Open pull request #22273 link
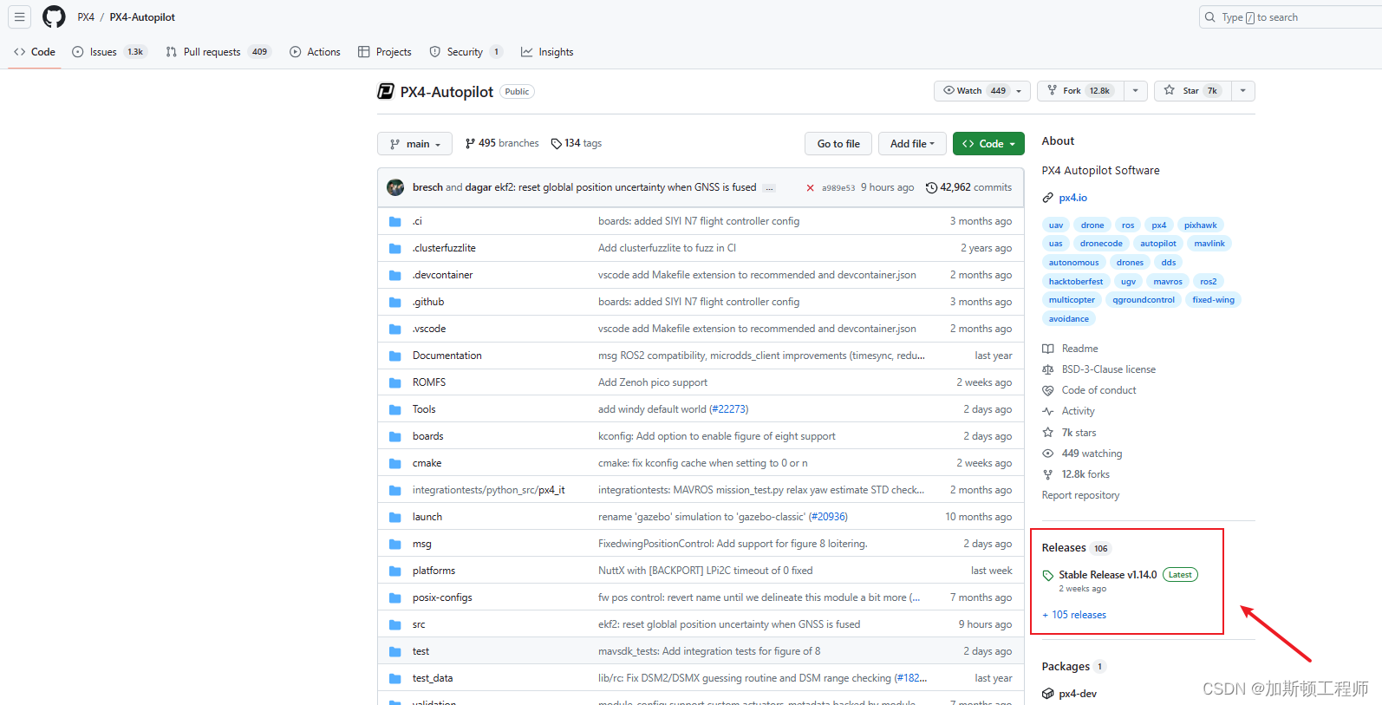The height and width of the screenshot is (705, 1382). (x=728, y=409)
